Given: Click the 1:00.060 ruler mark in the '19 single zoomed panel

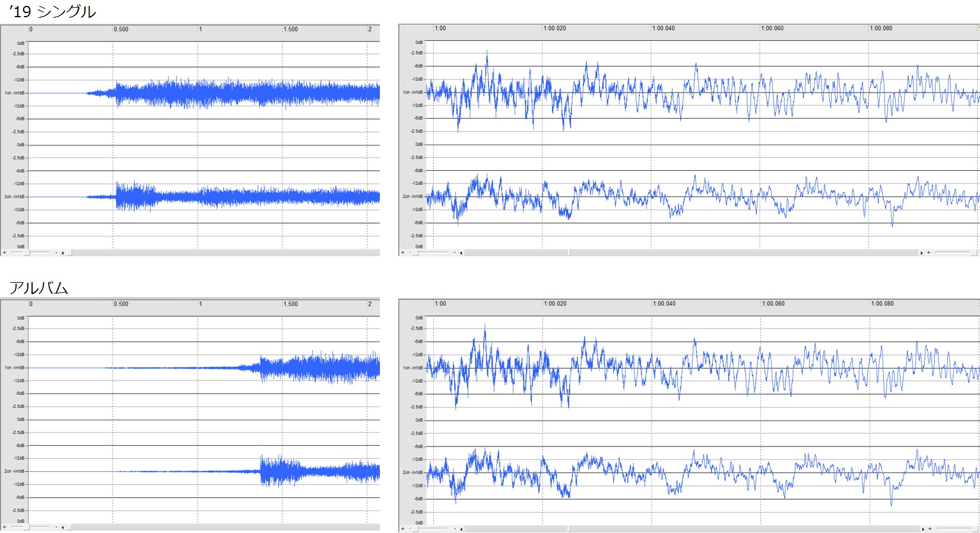Looking at the screenshot, I should [772, 28].
